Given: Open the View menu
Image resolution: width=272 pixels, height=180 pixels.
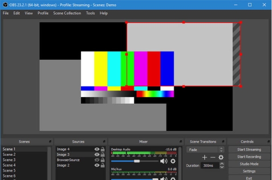Looking at the screenshot, I should coord(28,13).
